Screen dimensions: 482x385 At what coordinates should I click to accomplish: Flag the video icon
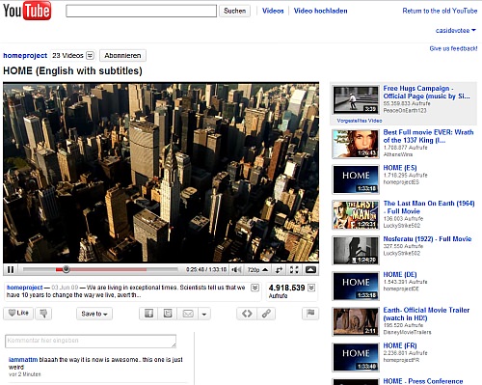(310, 313)
